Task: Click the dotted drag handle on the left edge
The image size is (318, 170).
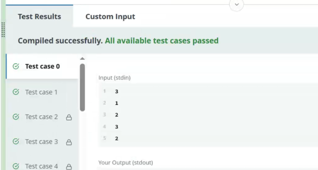Action: (3, 30)
